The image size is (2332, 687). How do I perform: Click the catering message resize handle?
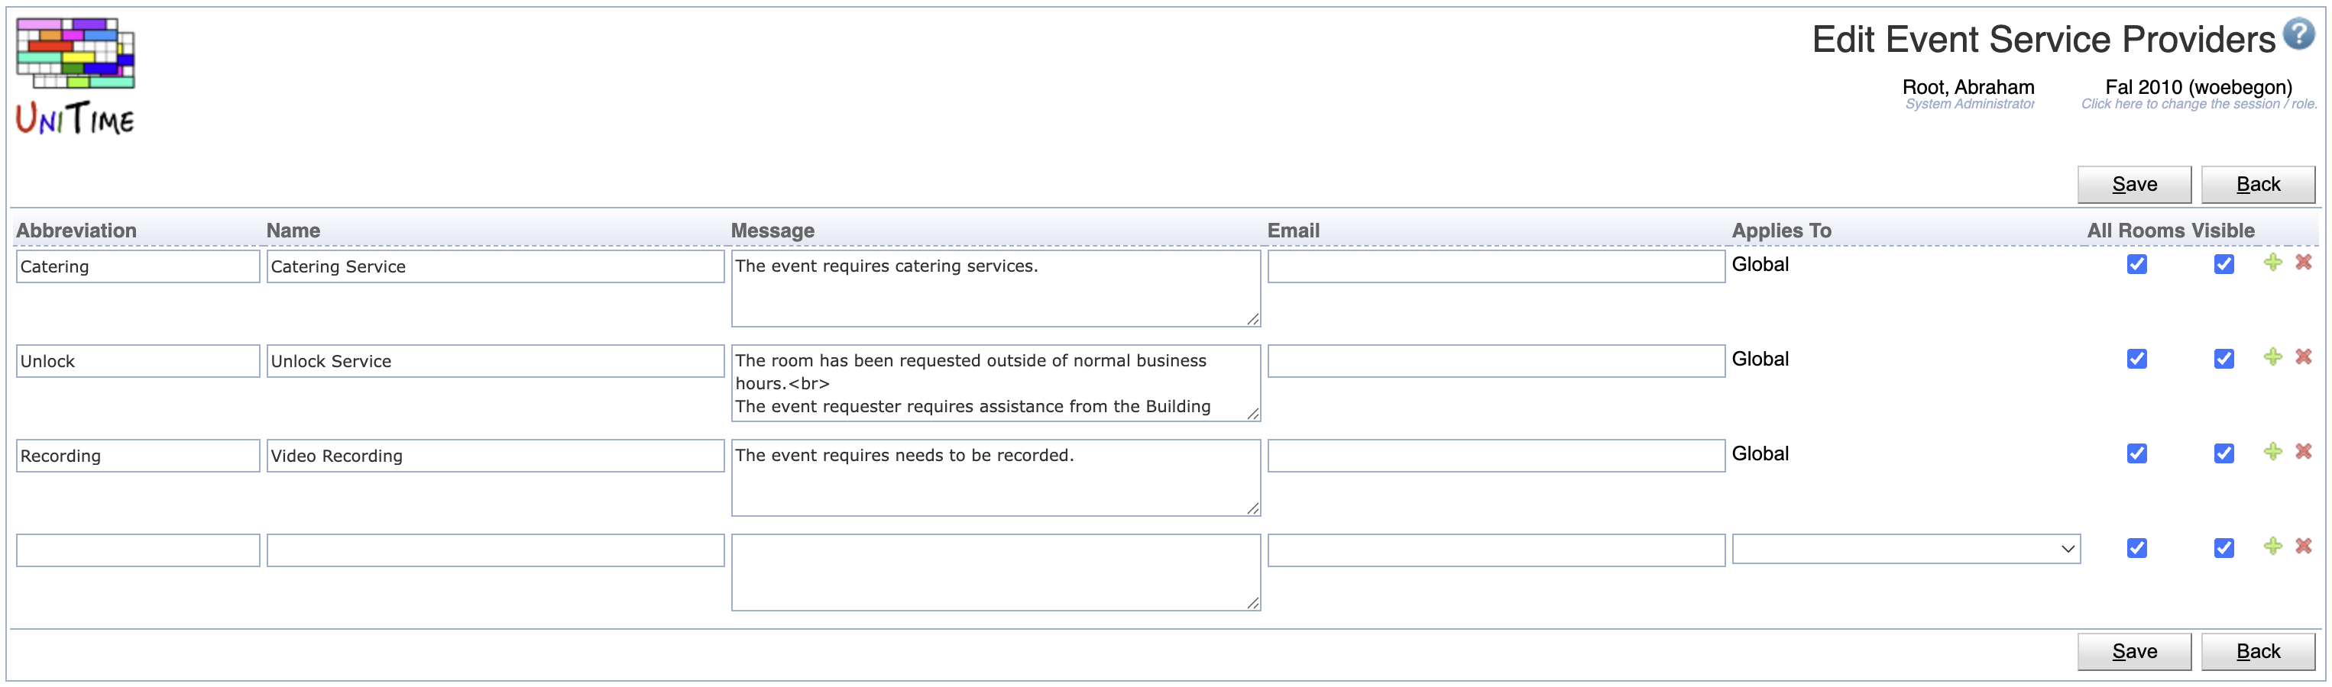click(1252, 319)
